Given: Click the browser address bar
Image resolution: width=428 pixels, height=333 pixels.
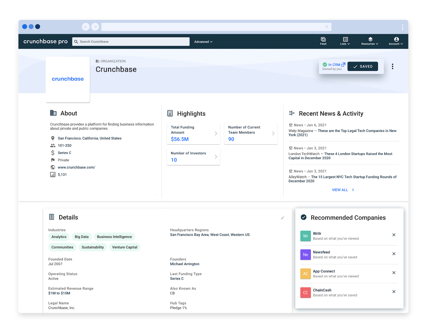Looking at the screenshot, I should [x=216, y=27].
